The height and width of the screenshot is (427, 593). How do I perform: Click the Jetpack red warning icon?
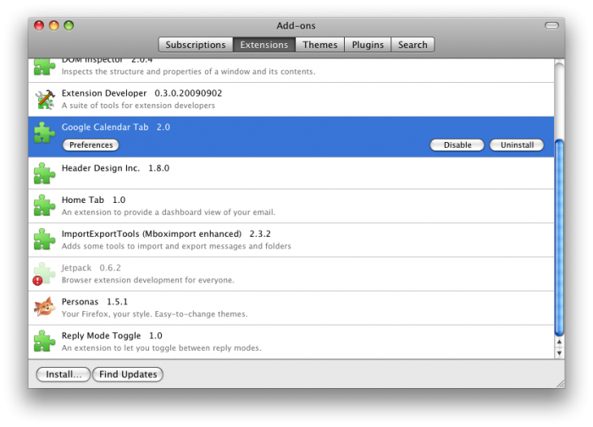[37, 281]
